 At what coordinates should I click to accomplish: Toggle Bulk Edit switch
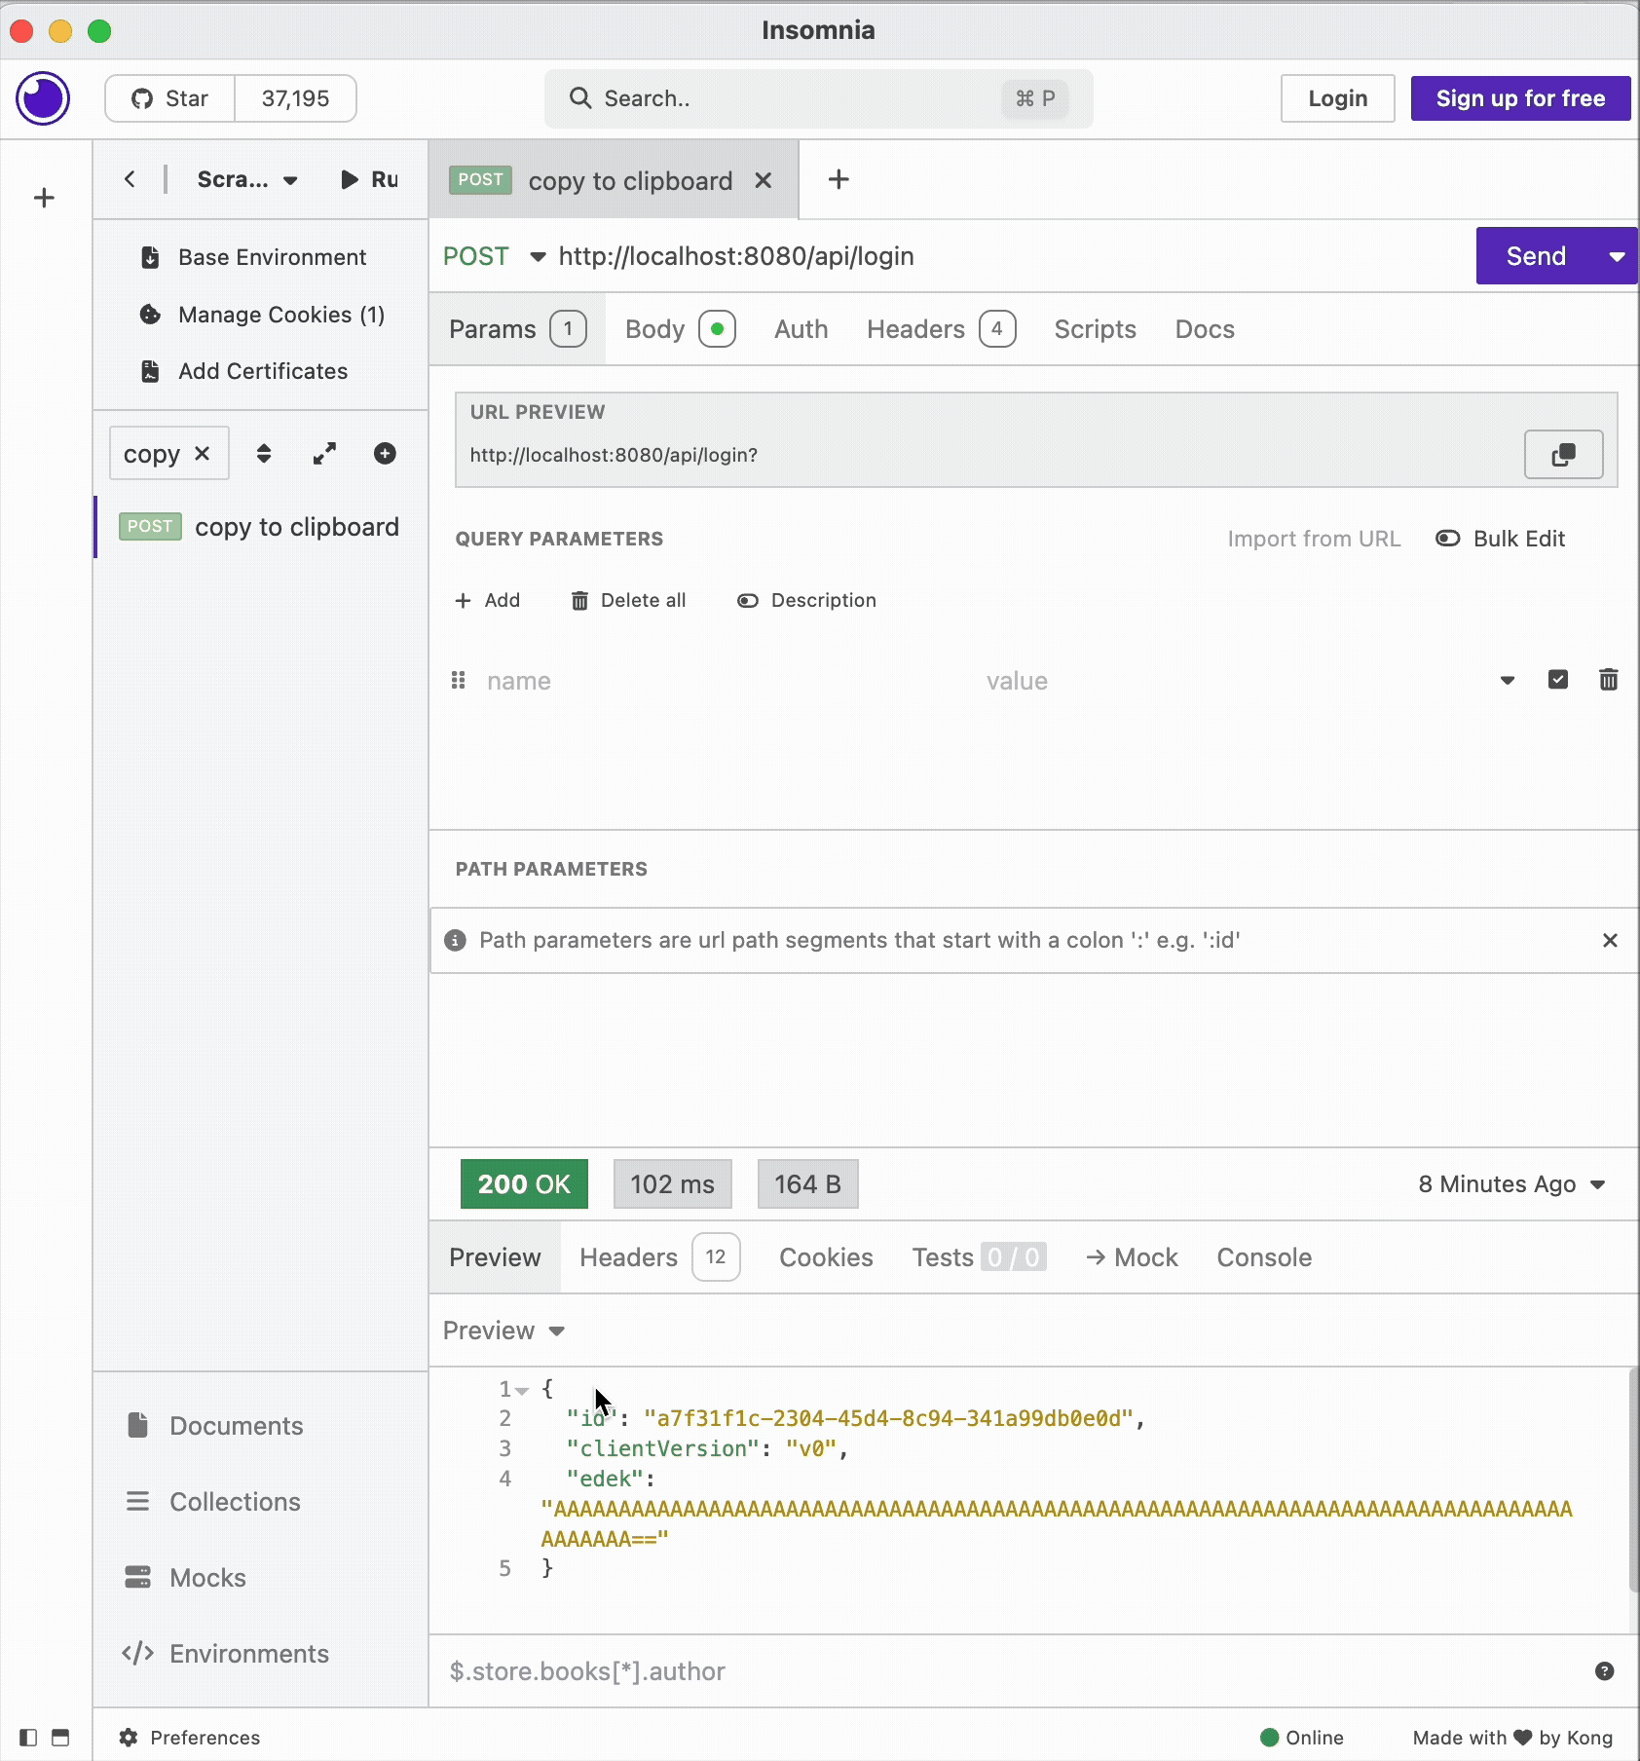pyautogui.click(x=1501, y=539)
